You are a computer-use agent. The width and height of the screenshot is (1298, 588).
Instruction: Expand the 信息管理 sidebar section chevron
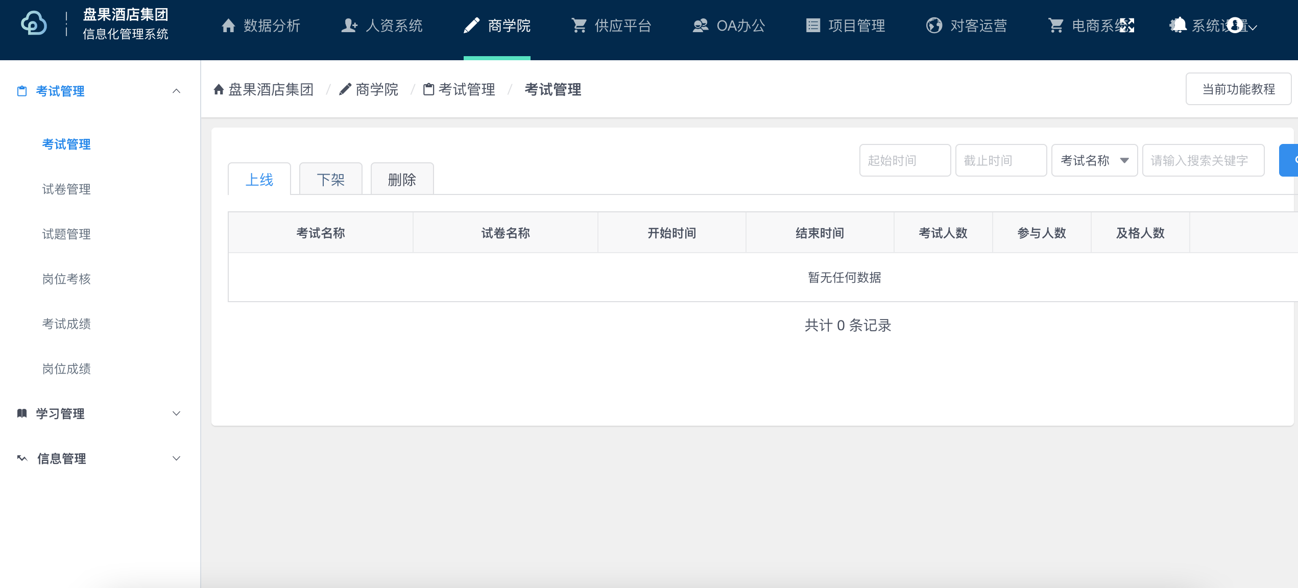point(176,458)
